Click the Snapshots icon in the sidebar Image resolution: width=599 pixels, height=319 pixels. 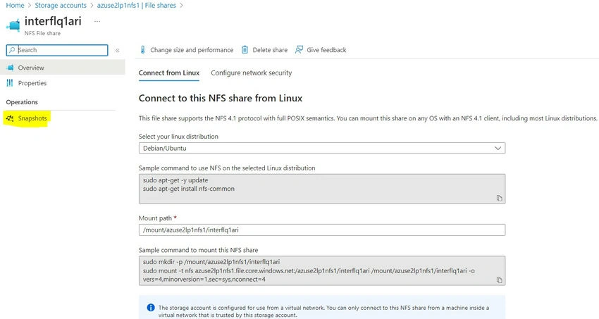[x=10, y=118]
